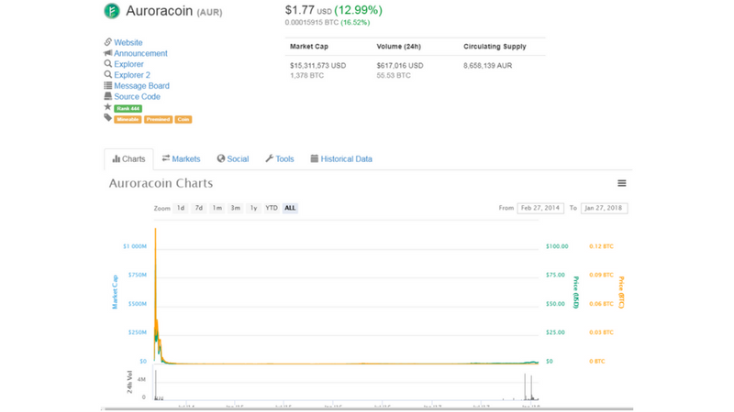Click the chain link icon beside Website
The width and height of the screenshot is (734, 412).
coord(107,42)
